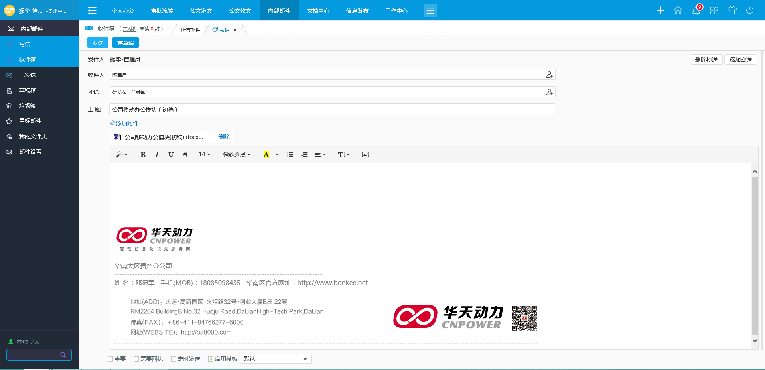Screen dimensions: 765x370
Task: Open the 默认 template dropdown
Action: point(275,359)
